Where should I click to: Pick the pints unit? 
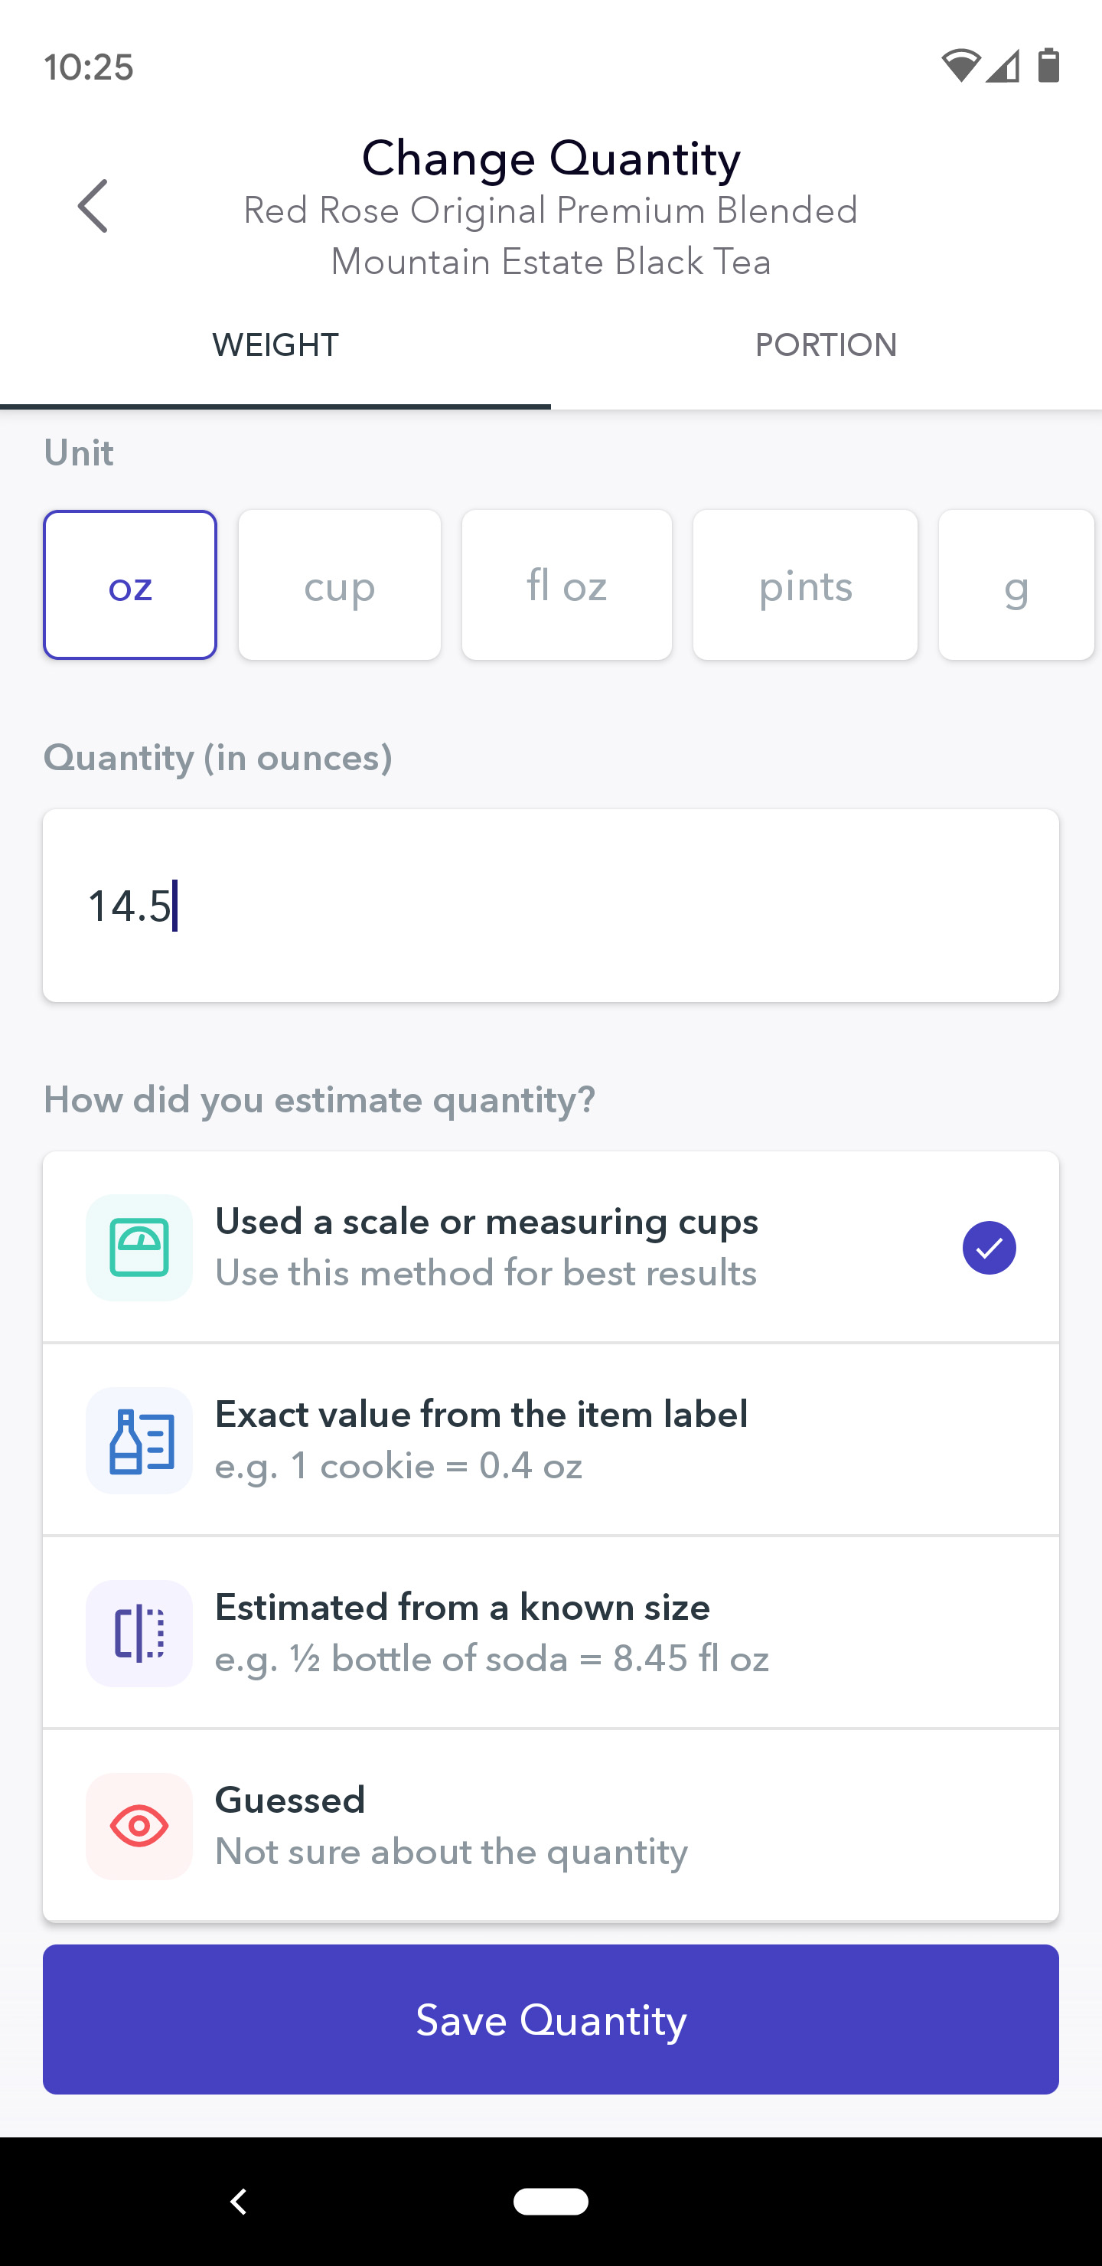805,585
